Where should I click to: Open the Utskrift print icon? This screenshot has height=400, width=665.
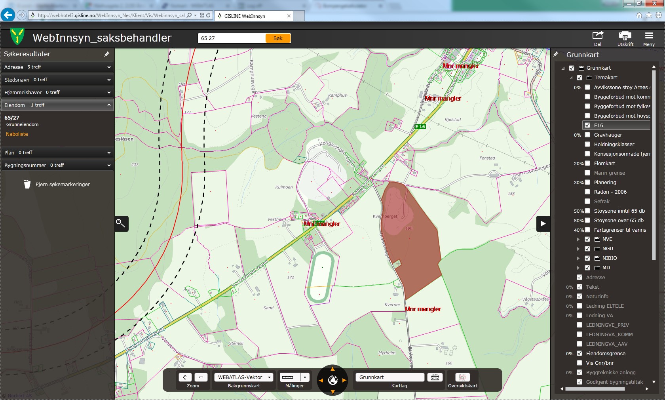pyautogui.click(x=625, y=36)
